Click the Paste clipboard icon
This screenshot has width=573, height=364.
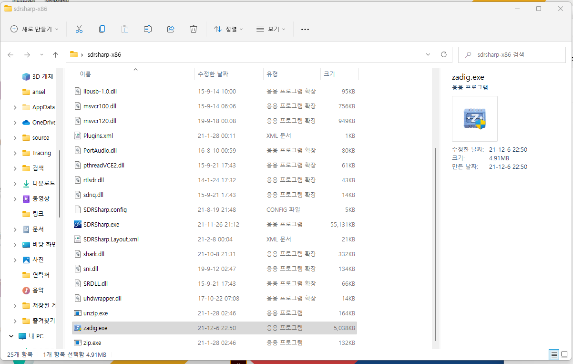coord(125,29)
